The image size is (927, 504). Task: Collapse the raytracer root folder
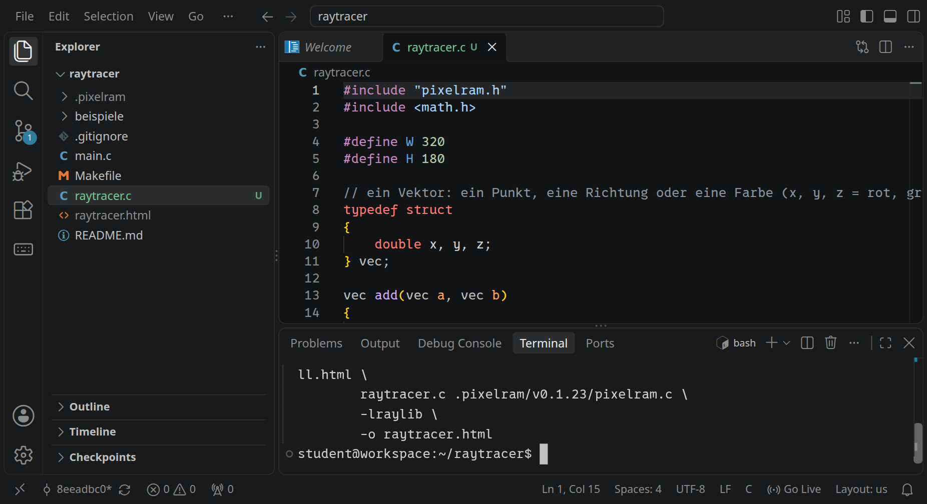[x=158, y=74]
